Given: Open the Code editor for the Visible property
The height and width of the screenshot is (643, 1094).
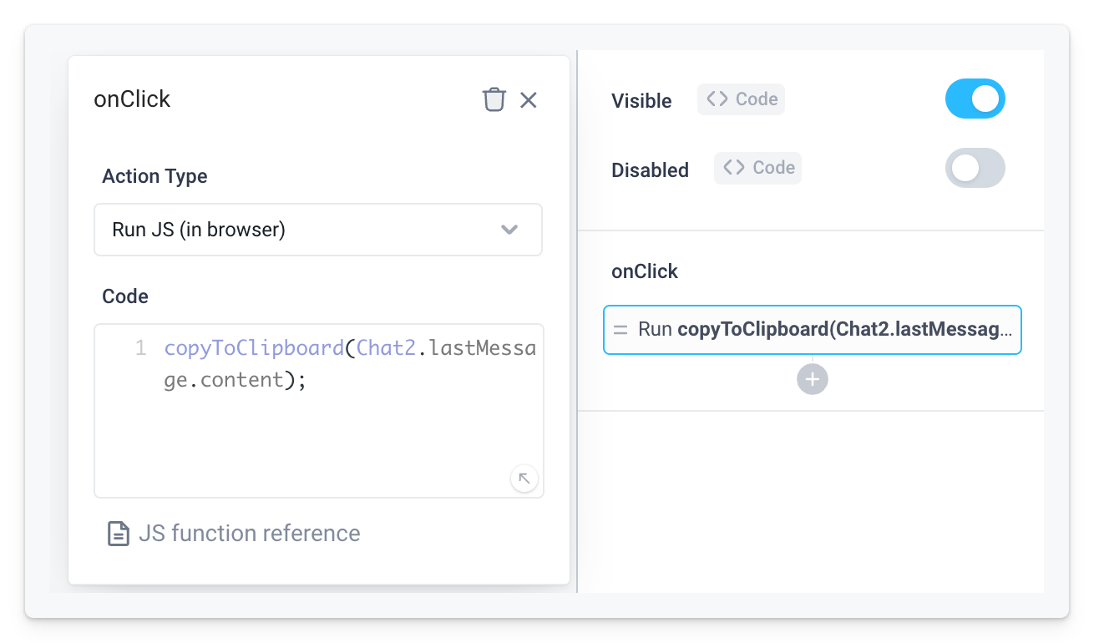Looking at the screenshot, I should click(x=741, y=99).
